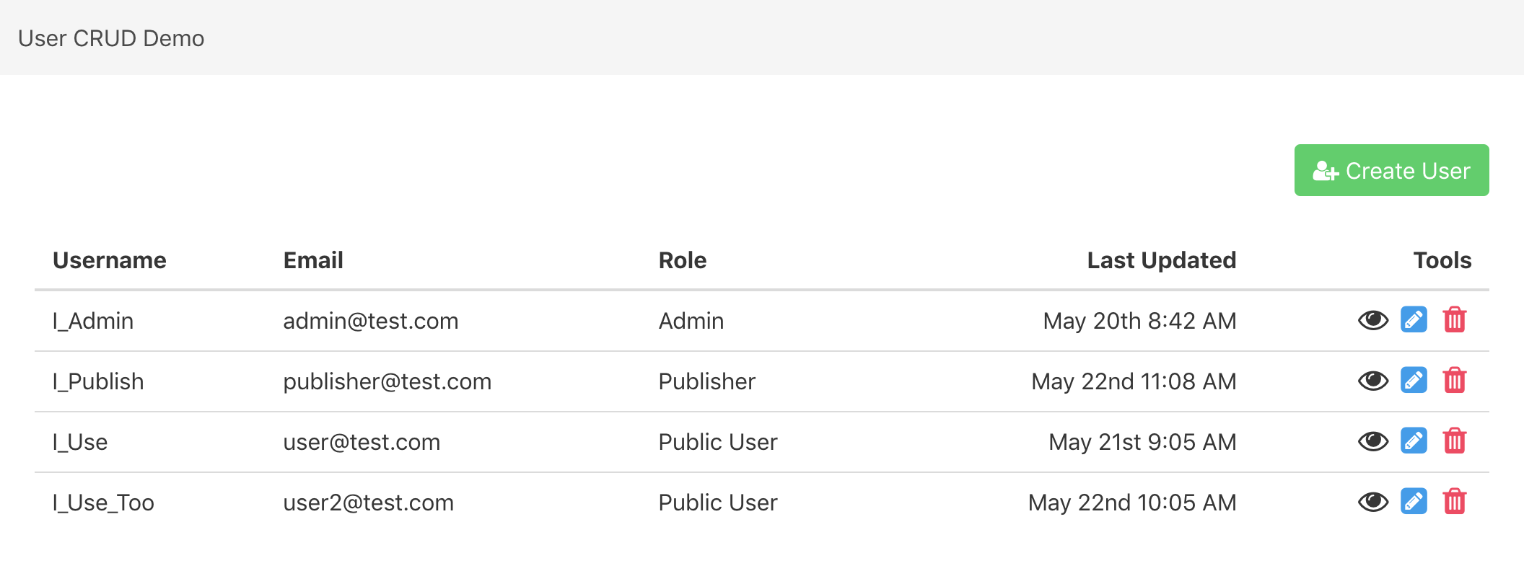Remove the I_Use user with trash icon
Screen dimensions: 1524x571
coord(1454,441)
